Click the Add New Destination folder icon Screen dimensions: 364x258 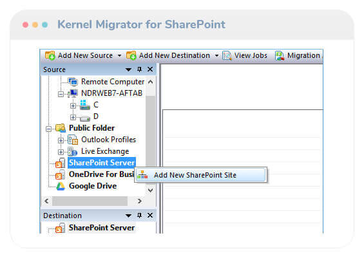click(x=131, y=55)
